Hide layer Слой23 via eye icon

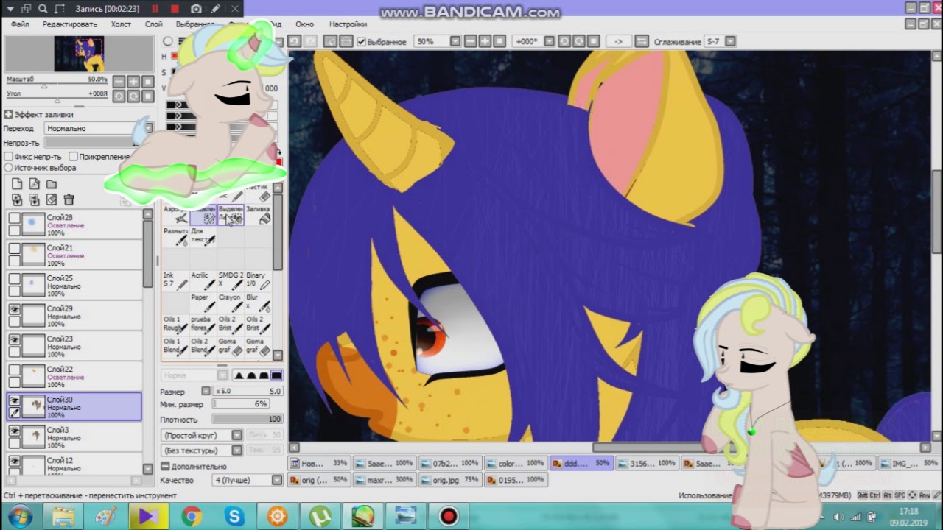click(14, 339)
